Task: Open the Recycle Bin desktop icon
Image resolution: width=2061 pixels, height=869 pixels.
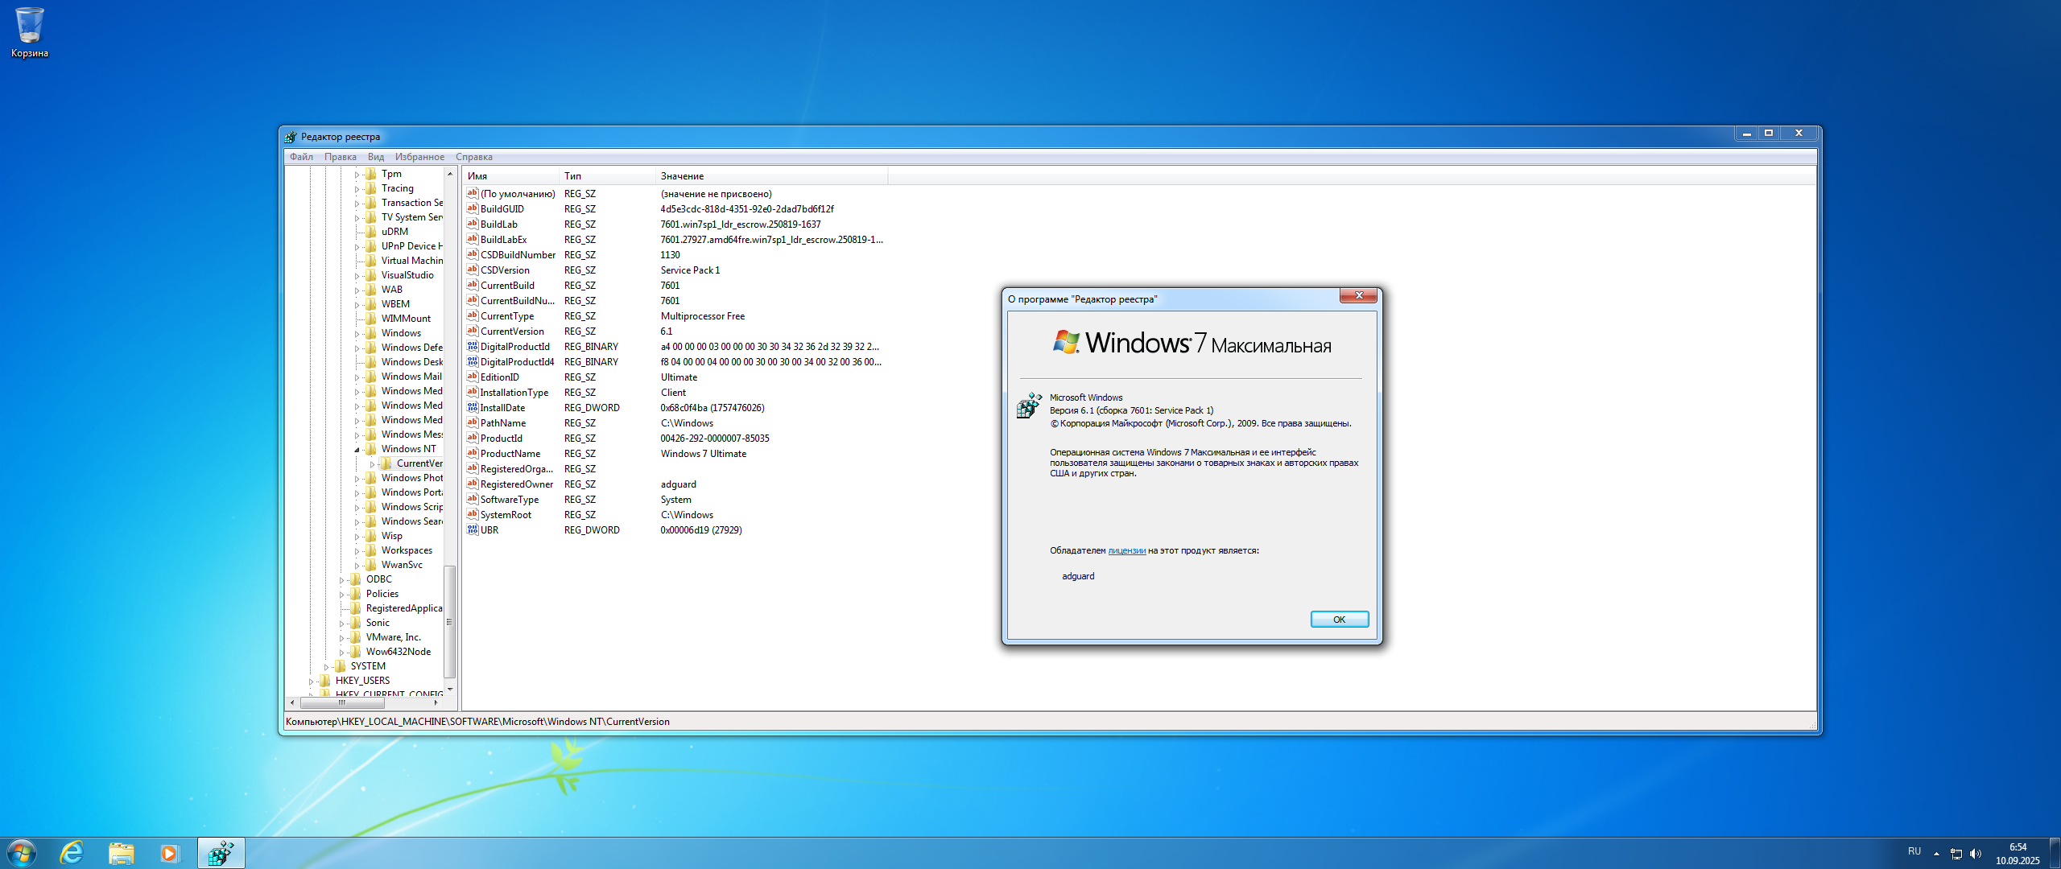Action: tap(29, 32)
